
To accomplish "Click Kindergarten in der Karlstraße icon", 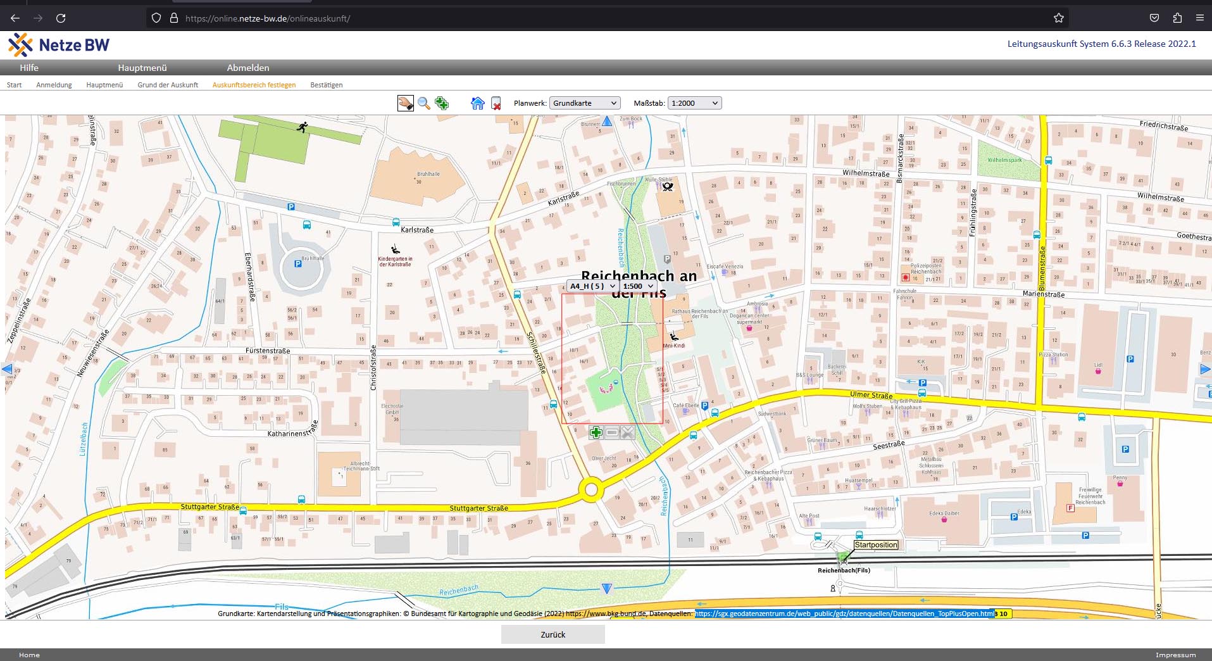I will point(395,249).
